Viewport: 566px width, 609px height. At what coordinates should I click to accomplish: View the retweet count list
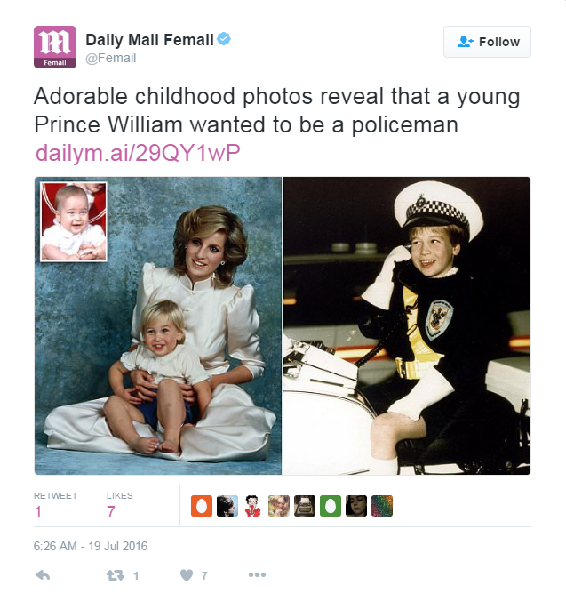pyautogui.click(x=55, y=504)
